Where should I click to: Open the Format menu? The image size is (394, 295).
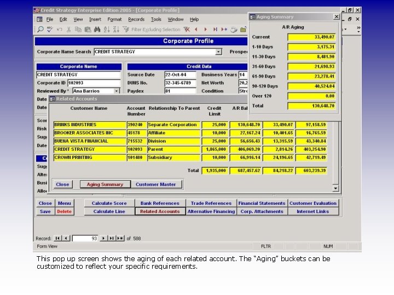point(114,19)
